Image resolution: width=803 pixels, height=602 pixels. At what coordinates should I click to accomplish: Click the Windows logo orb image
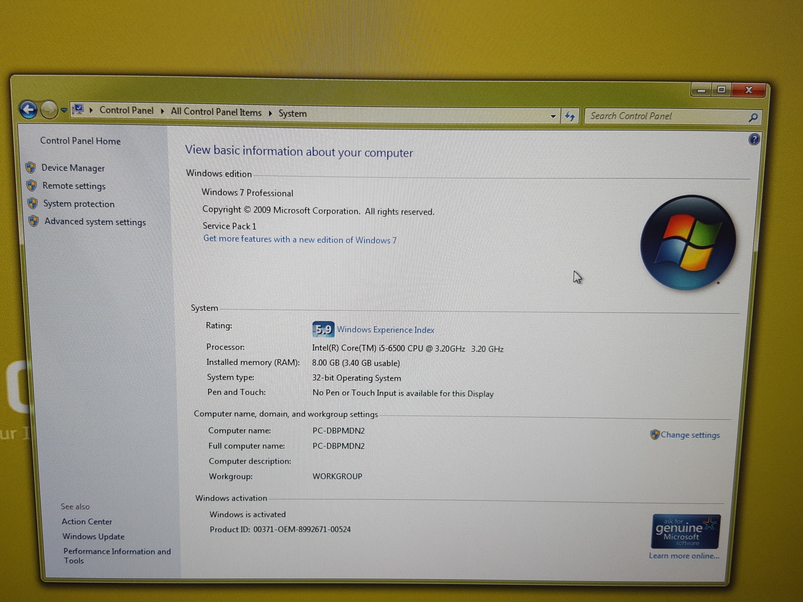pos(688,242)
